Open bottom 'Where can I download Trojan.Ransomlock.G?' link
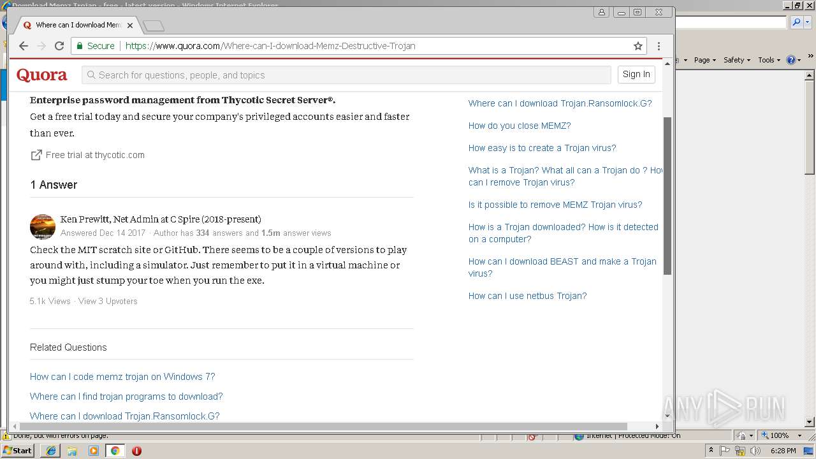 pyautogui.click(x=125, y=416)
